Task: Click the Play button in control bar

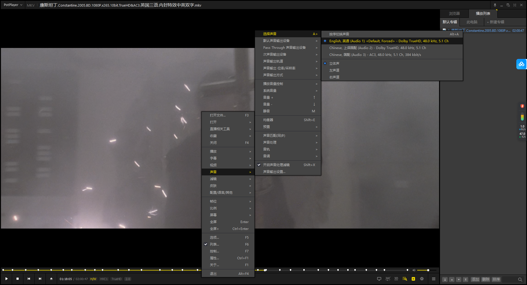Action: click(7, 279)
